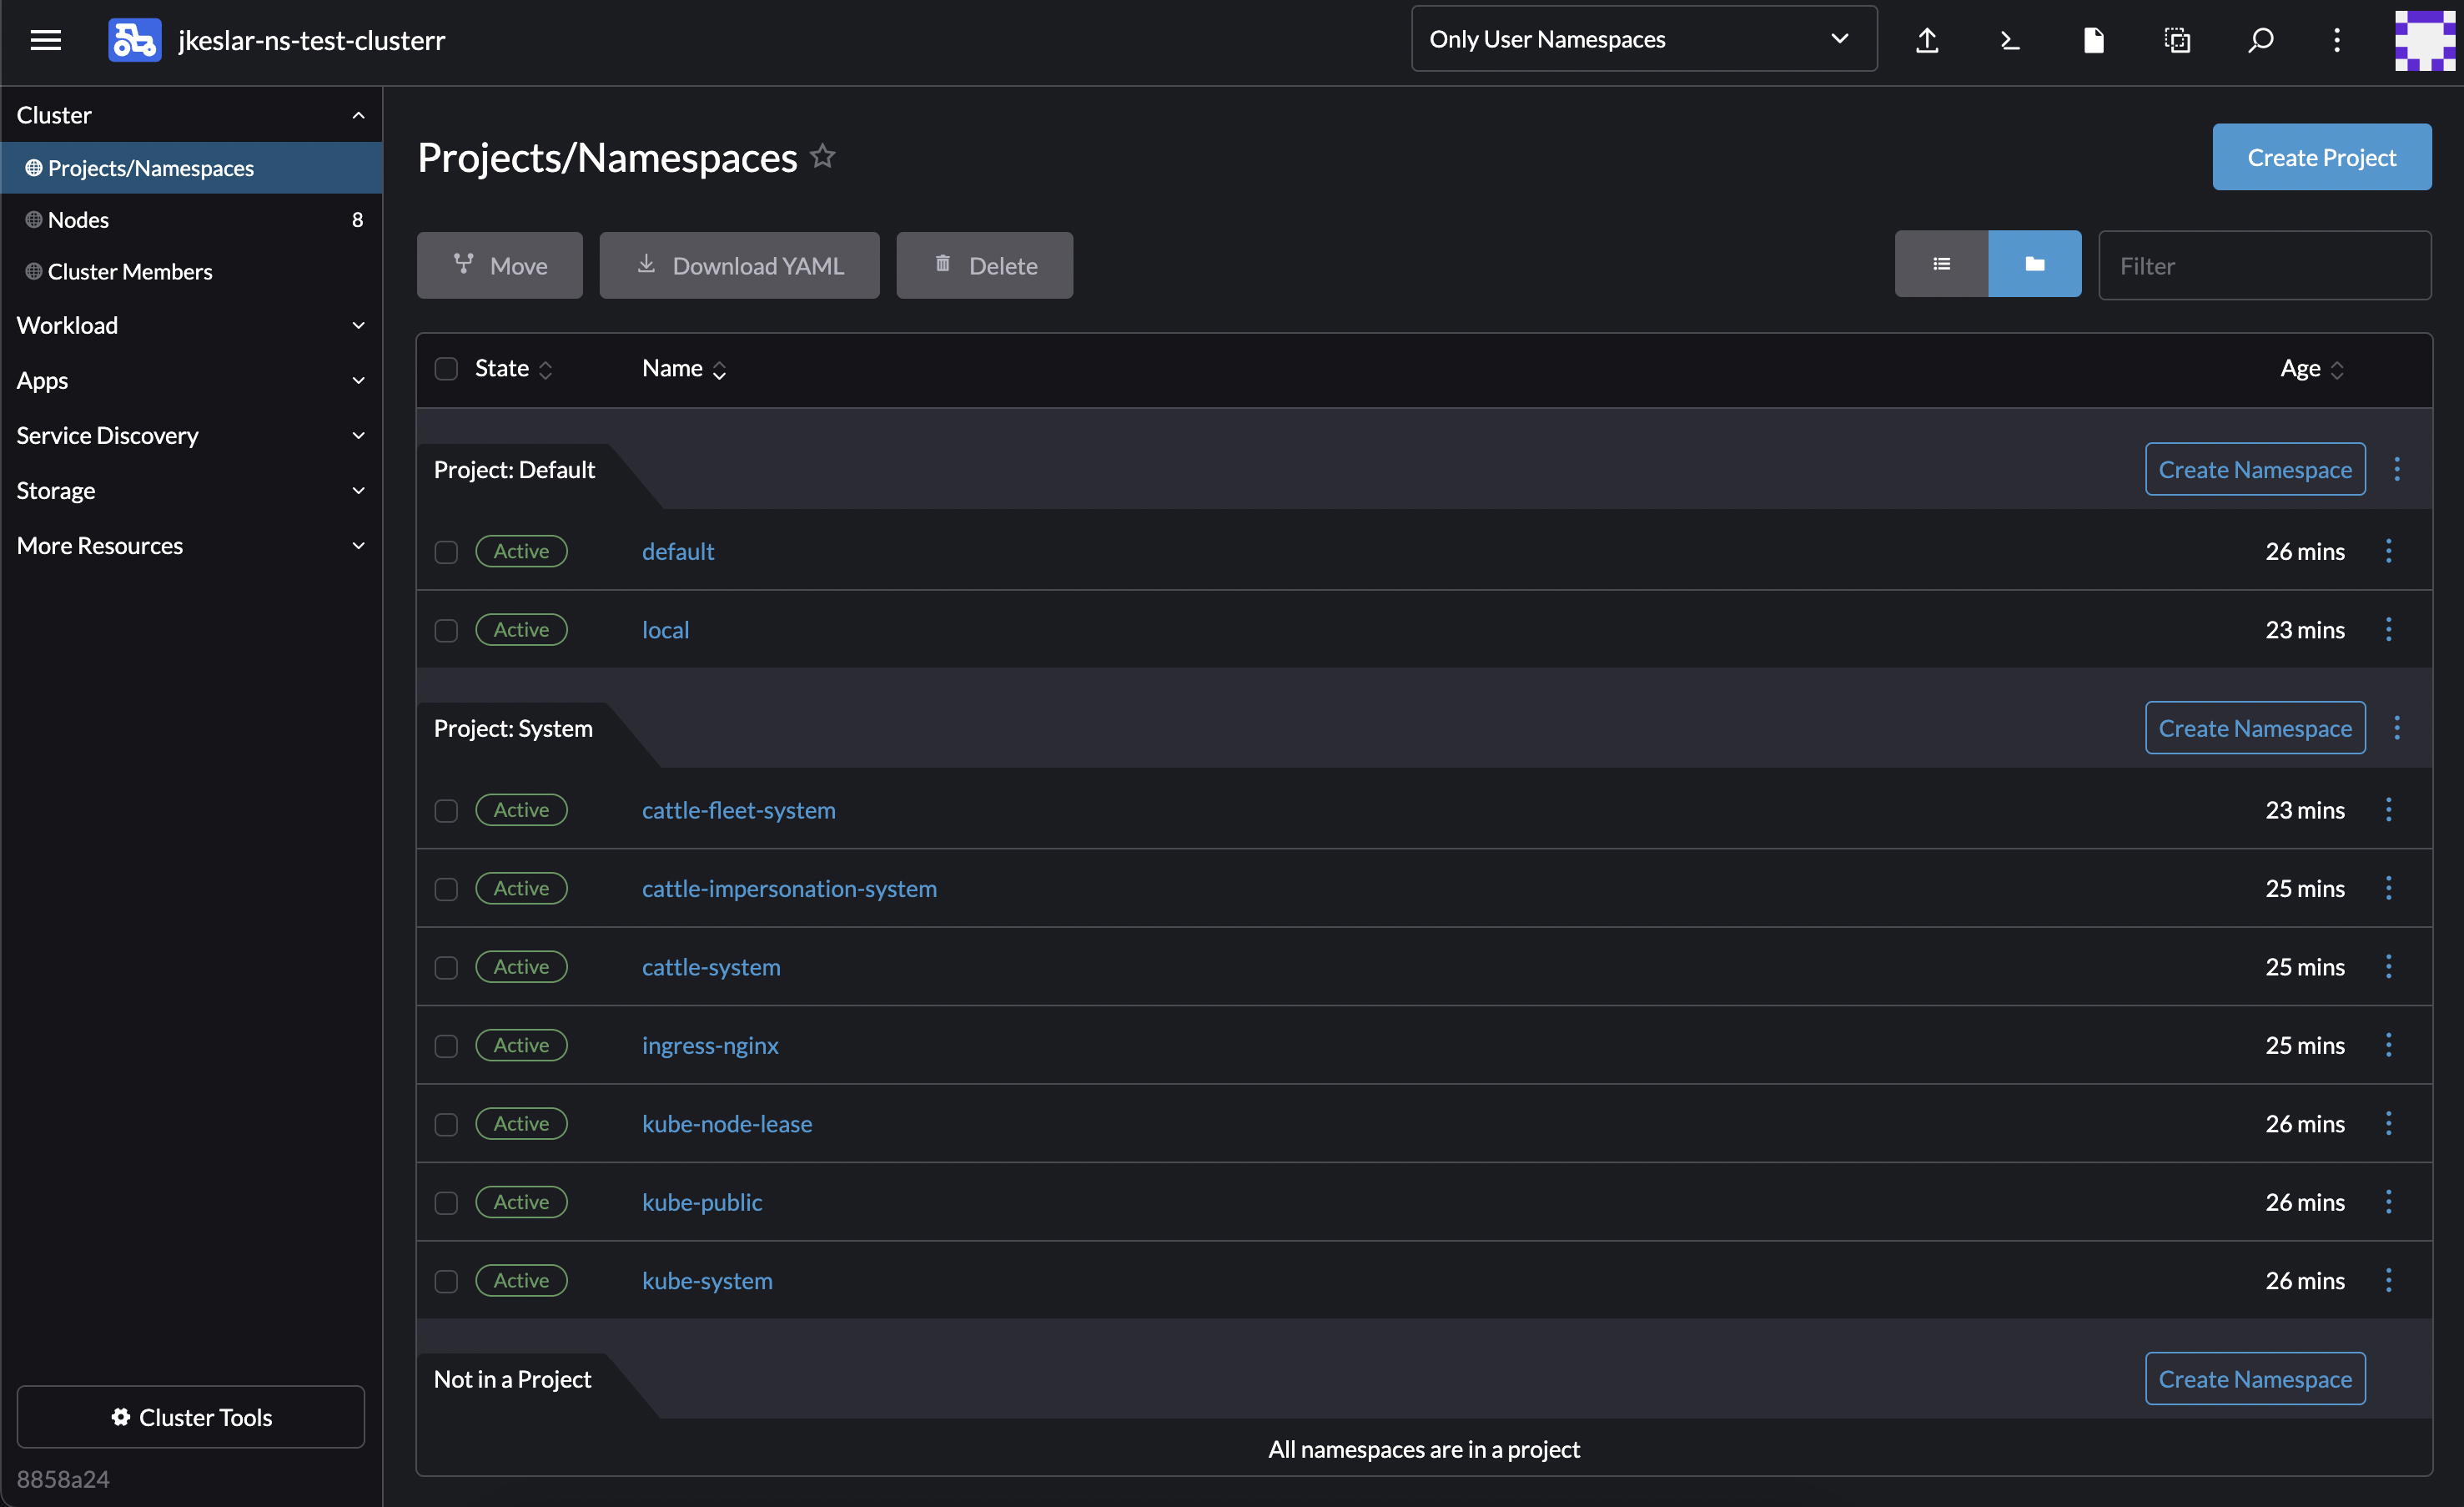Copy KubeConfig to clipboard via header icon

[x=2176, y=40]
